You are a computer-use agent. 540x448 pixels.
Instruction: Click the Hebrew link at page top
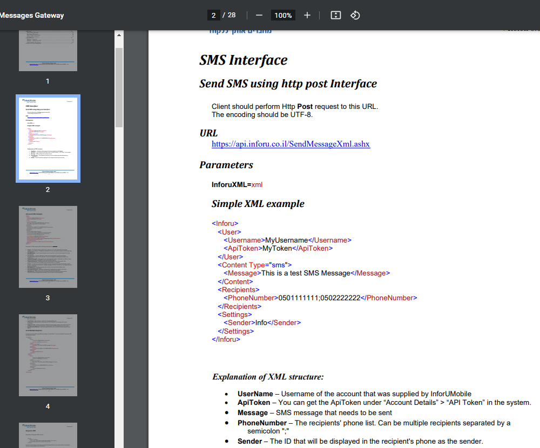pos(240,31)
